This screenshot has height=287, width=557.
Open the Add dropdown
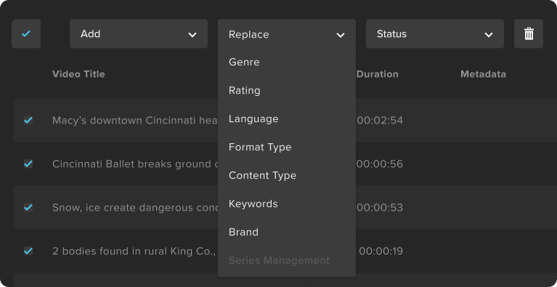[x=139, y=33]
